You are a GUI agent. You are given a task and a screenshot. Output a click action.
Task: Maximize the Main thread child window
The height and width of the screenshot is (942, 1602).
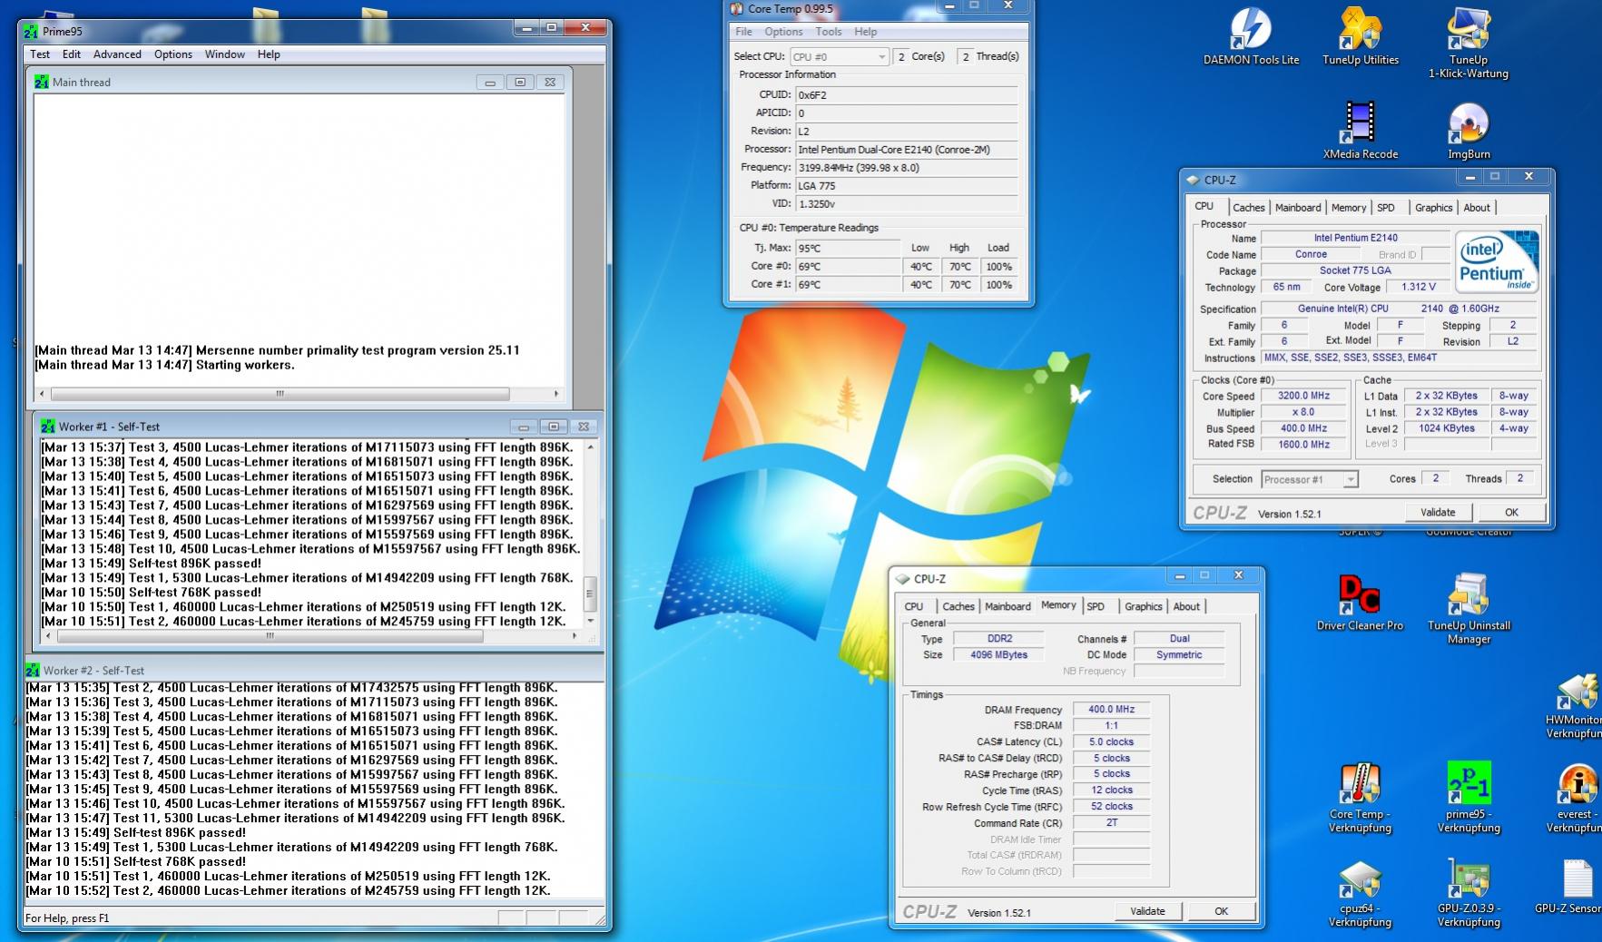point(520,82)
